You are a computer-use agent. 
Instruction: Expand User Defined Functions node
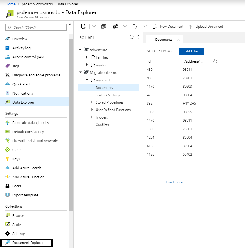[92, 110]
